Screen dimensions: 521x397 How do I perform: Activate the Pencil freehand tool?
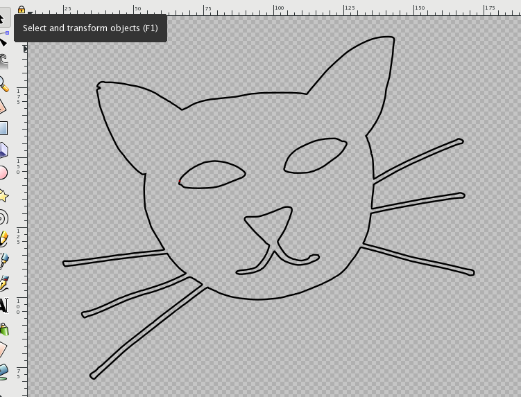(3, 239)
